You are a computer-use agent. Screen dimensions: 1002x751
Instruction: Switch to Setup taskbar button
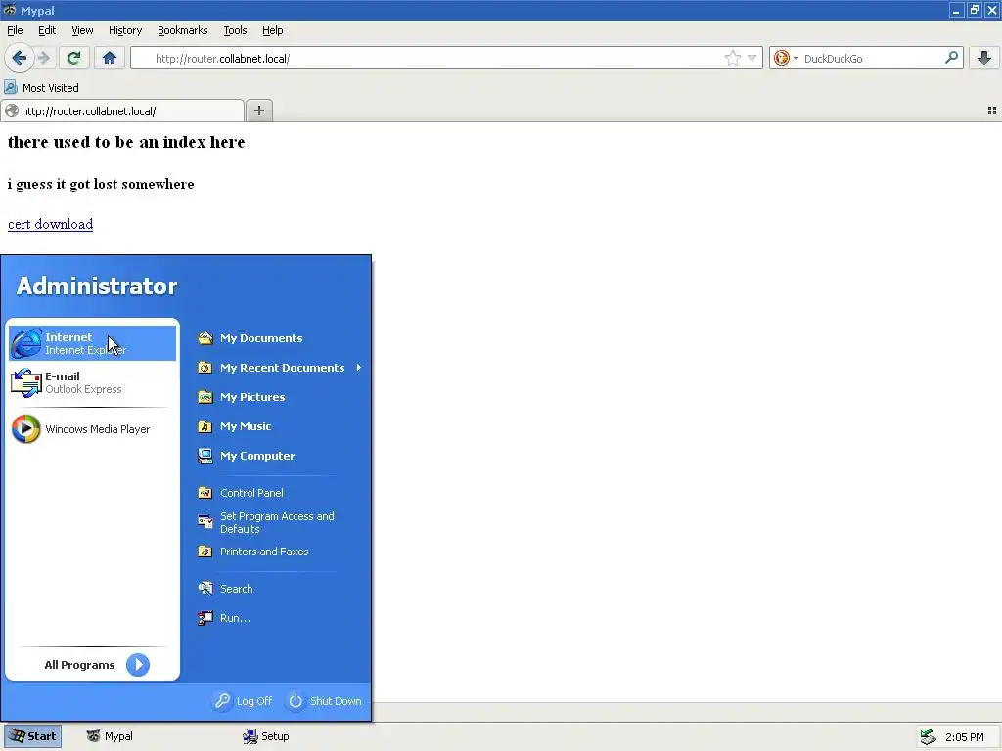[x=266, y=736]
